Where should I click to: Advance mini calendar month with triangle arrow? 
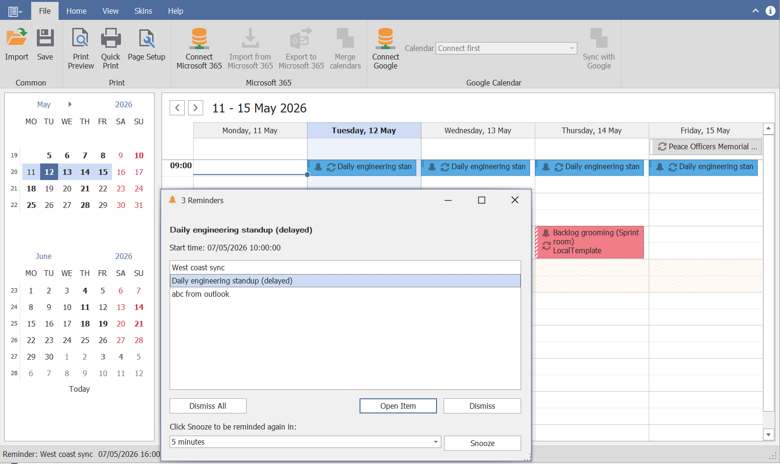click(x=70, y=104)
